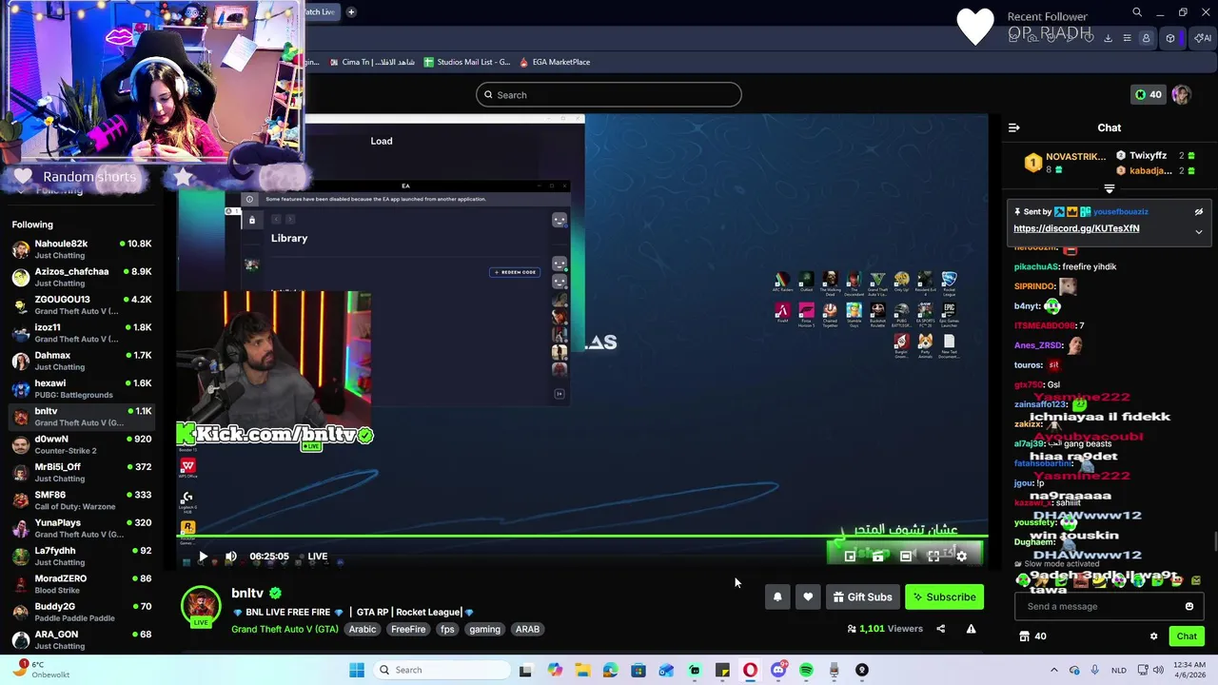Open ARA_GON channel in sidebar
This screenshot has height=685, width=1218.
pyautogui.click(x=81, y=639)
